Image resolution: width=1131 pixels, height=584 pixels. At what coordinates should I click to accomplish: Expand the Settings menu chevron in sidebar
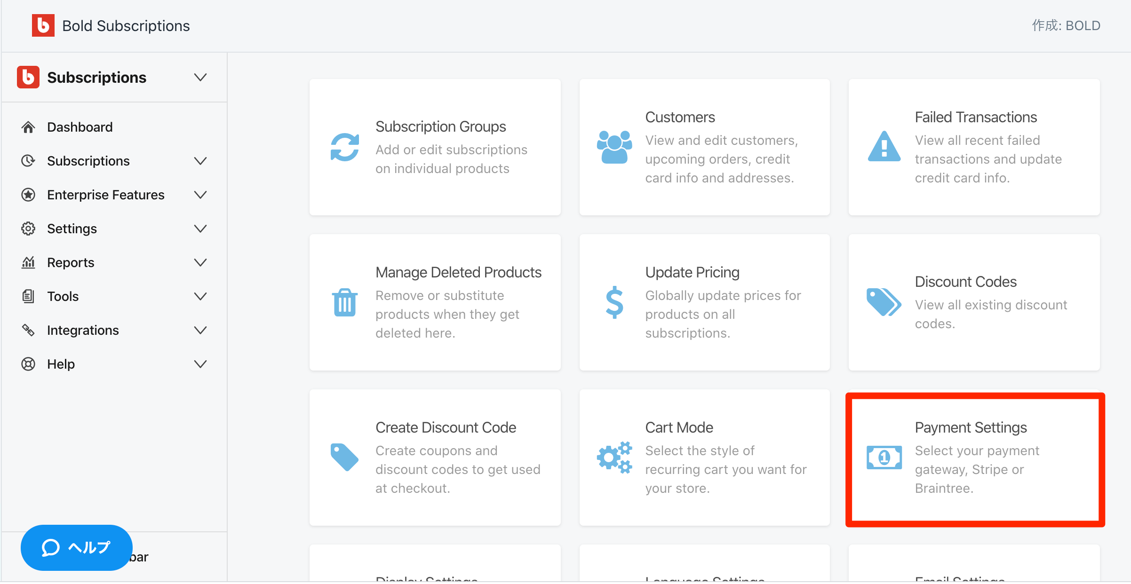pos(200,229)
